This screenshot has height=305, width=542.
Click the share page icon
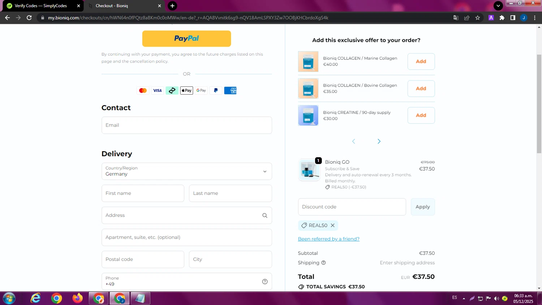pos(467,18)
